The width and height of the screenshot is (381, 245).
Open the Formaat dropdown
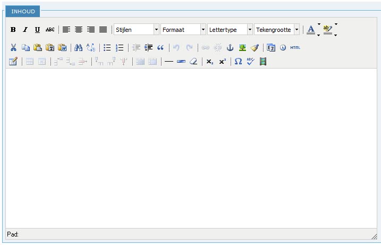tap(183, 30)
